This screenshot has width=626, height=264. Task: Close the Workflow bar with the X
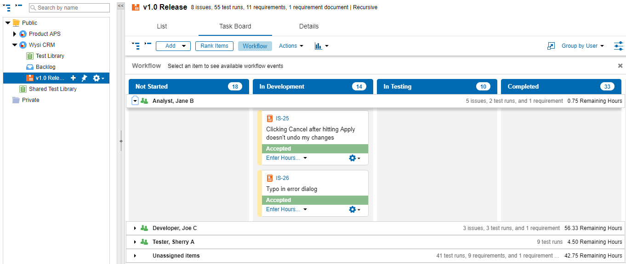pyautogui.click(x=620, y=66)
